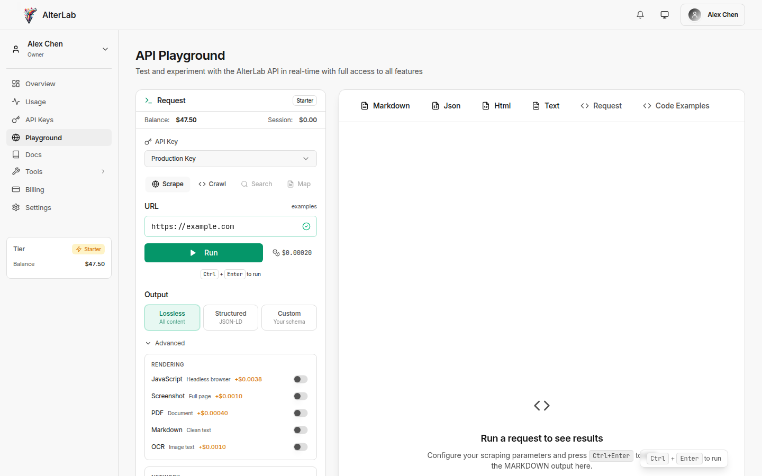Click the AlterLab logo icon
This screenshot has width=762, height=476.
click(x=31, y=15)
